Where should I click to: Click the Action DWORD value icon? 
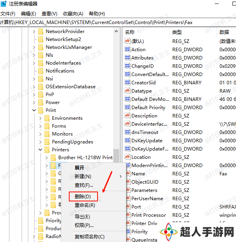coord(127,50)
